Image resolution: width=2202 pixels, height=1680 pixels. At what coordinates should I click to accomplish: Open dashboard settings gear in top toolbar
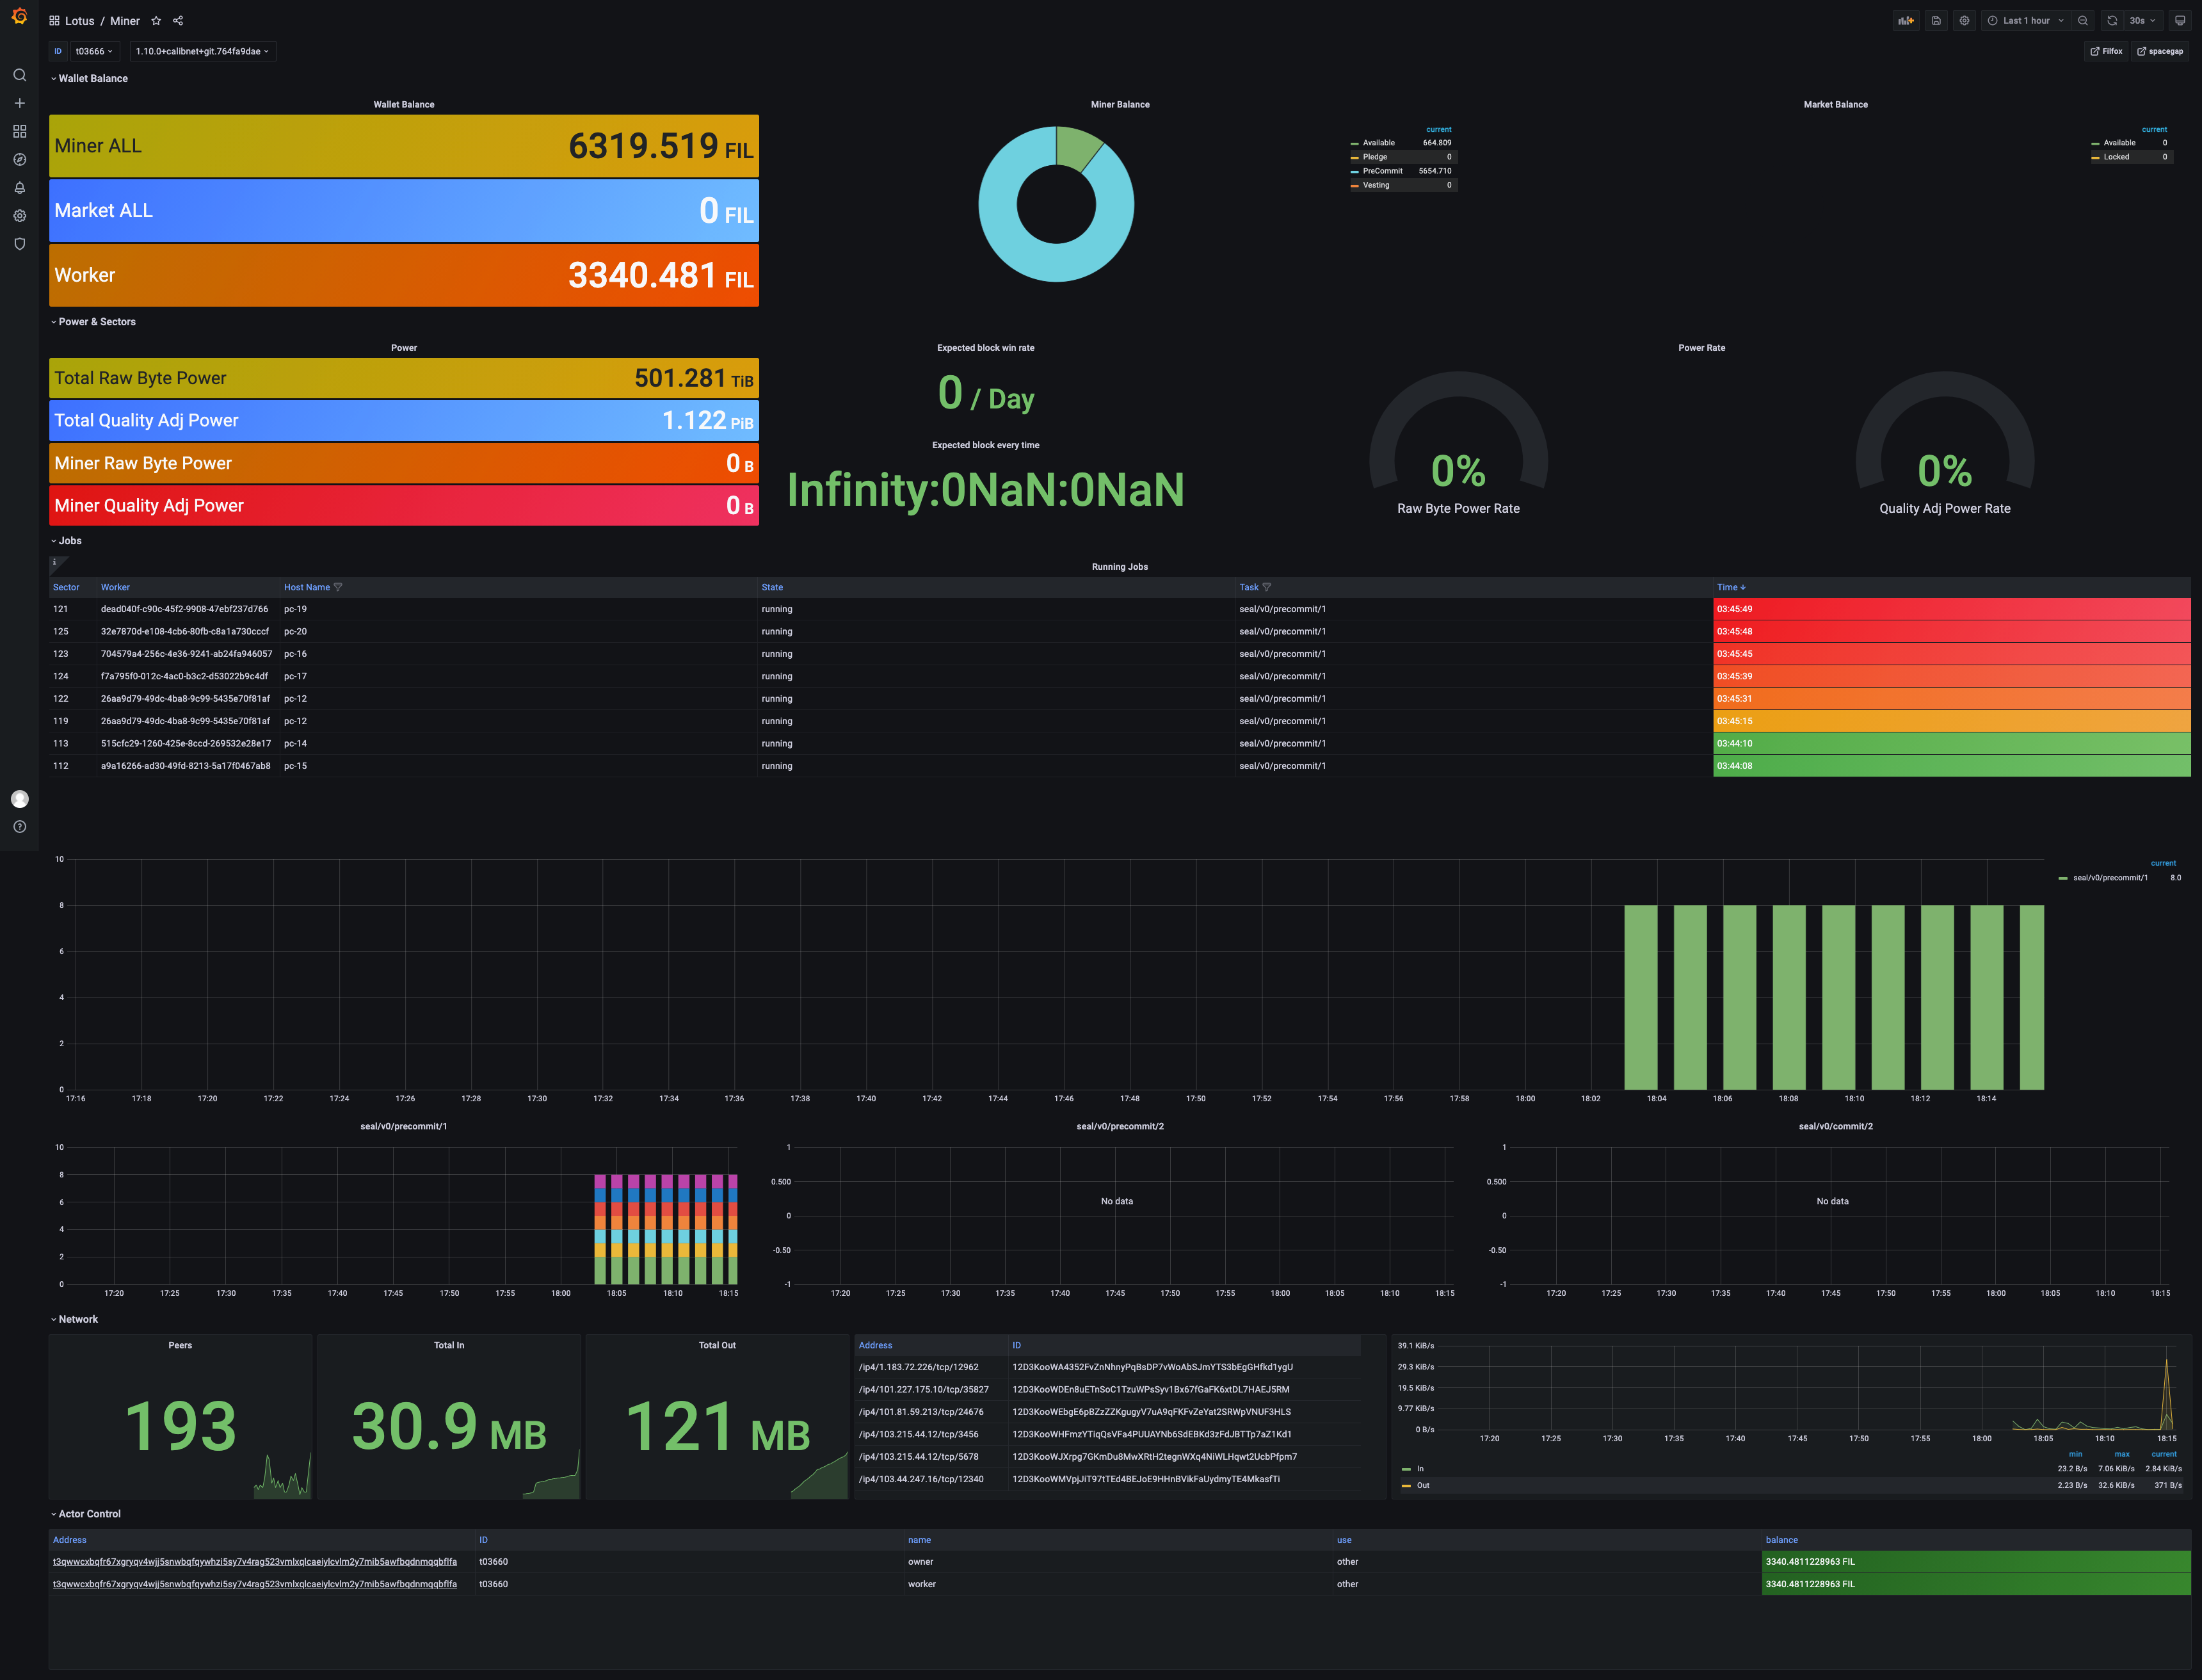tap(1964, 21)
